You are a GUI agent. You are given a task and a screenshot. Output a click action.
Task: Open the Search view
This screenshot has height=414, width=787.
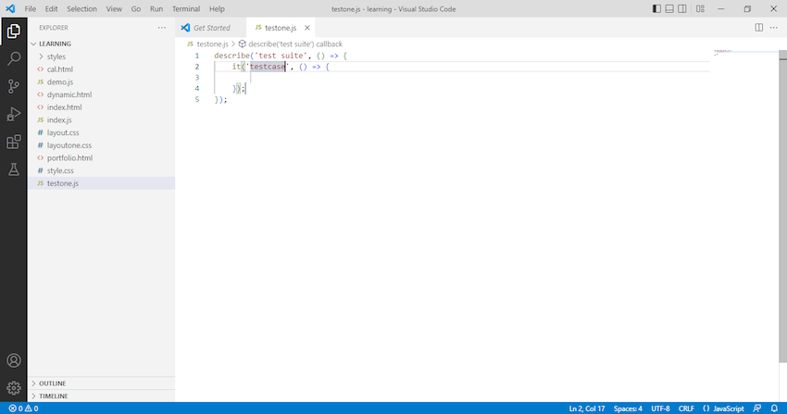(14, 58)
